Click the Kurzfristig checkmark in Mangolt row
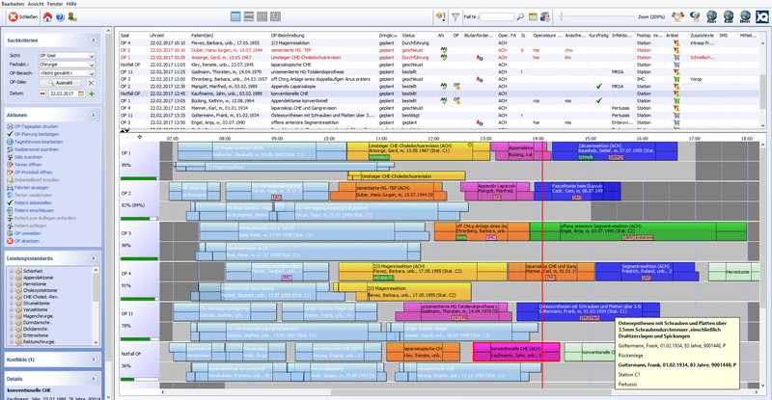772x400 pixels. coord(598,86)
